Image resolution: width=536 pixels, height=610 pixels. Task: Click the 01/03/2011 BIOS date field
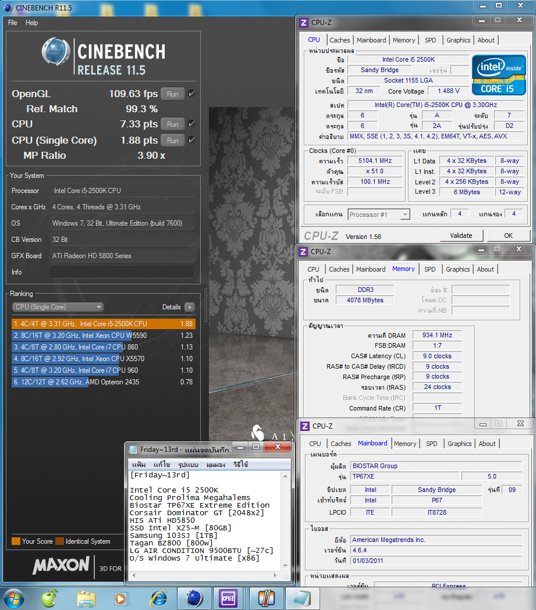click(x=436, y=561)
